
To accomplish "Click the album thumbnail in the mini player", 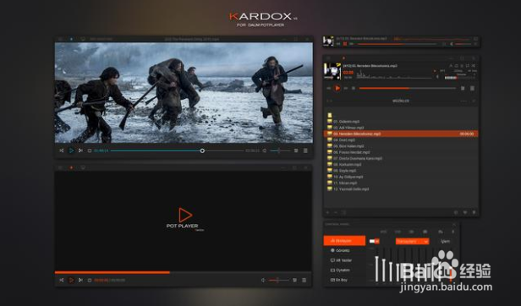I will click(328, 41).
